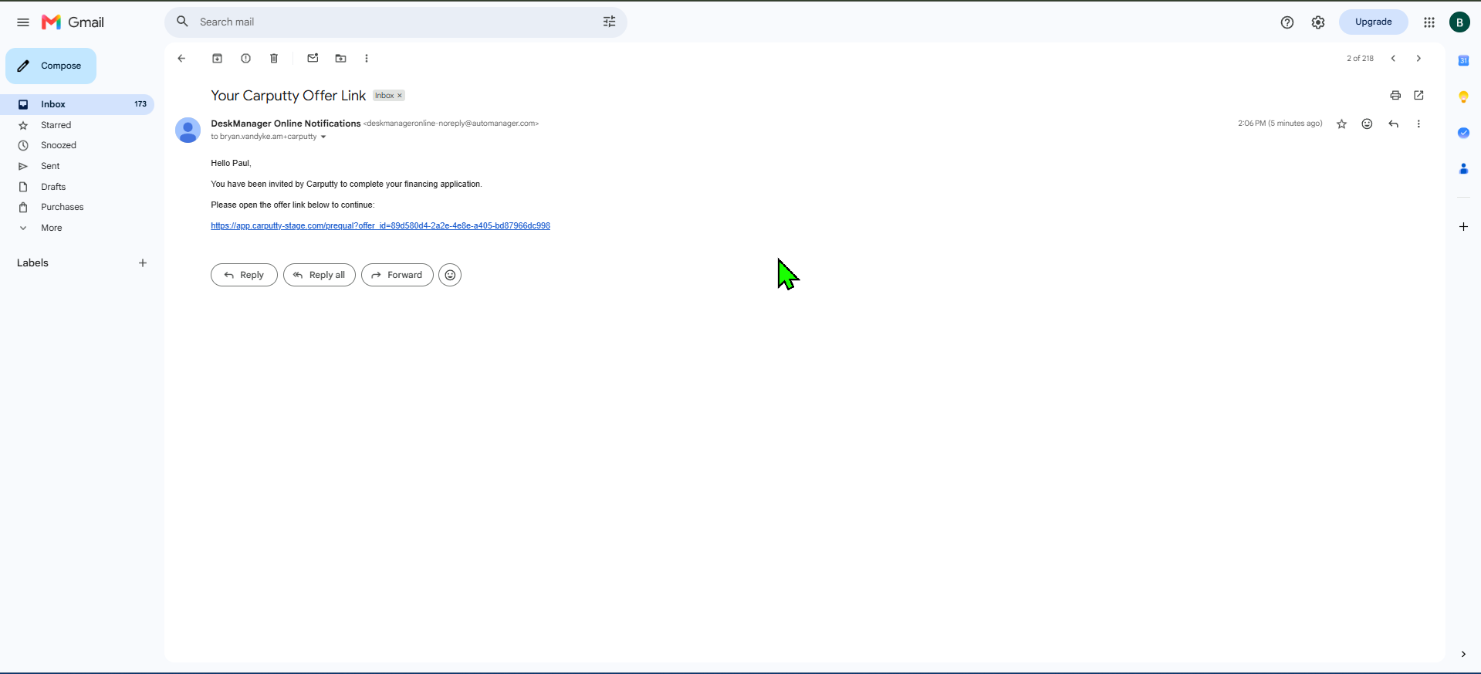Screen dimensions: 1481x674
Task: Click the "Hello Paul," greeting line
Action: pyautogui.click(x=231, y=164)
